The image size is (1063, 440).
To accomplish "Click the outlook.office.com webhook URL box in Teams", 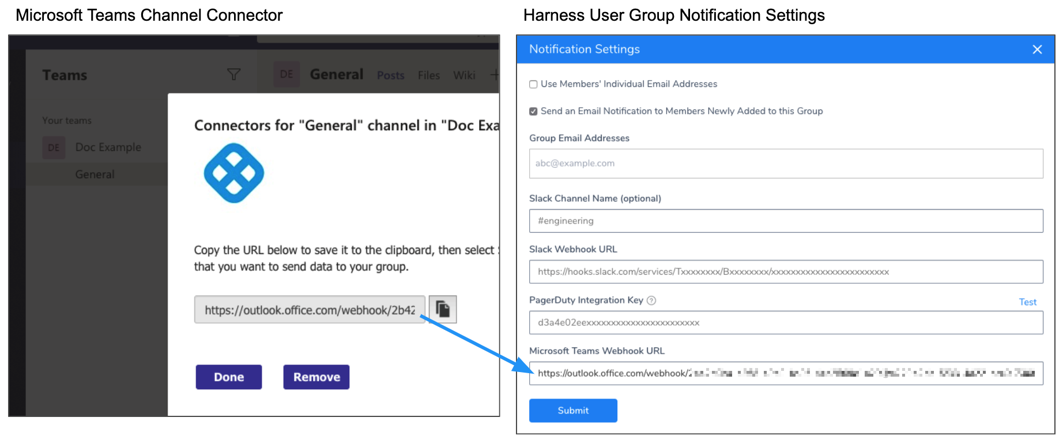I will click(310, 310).
